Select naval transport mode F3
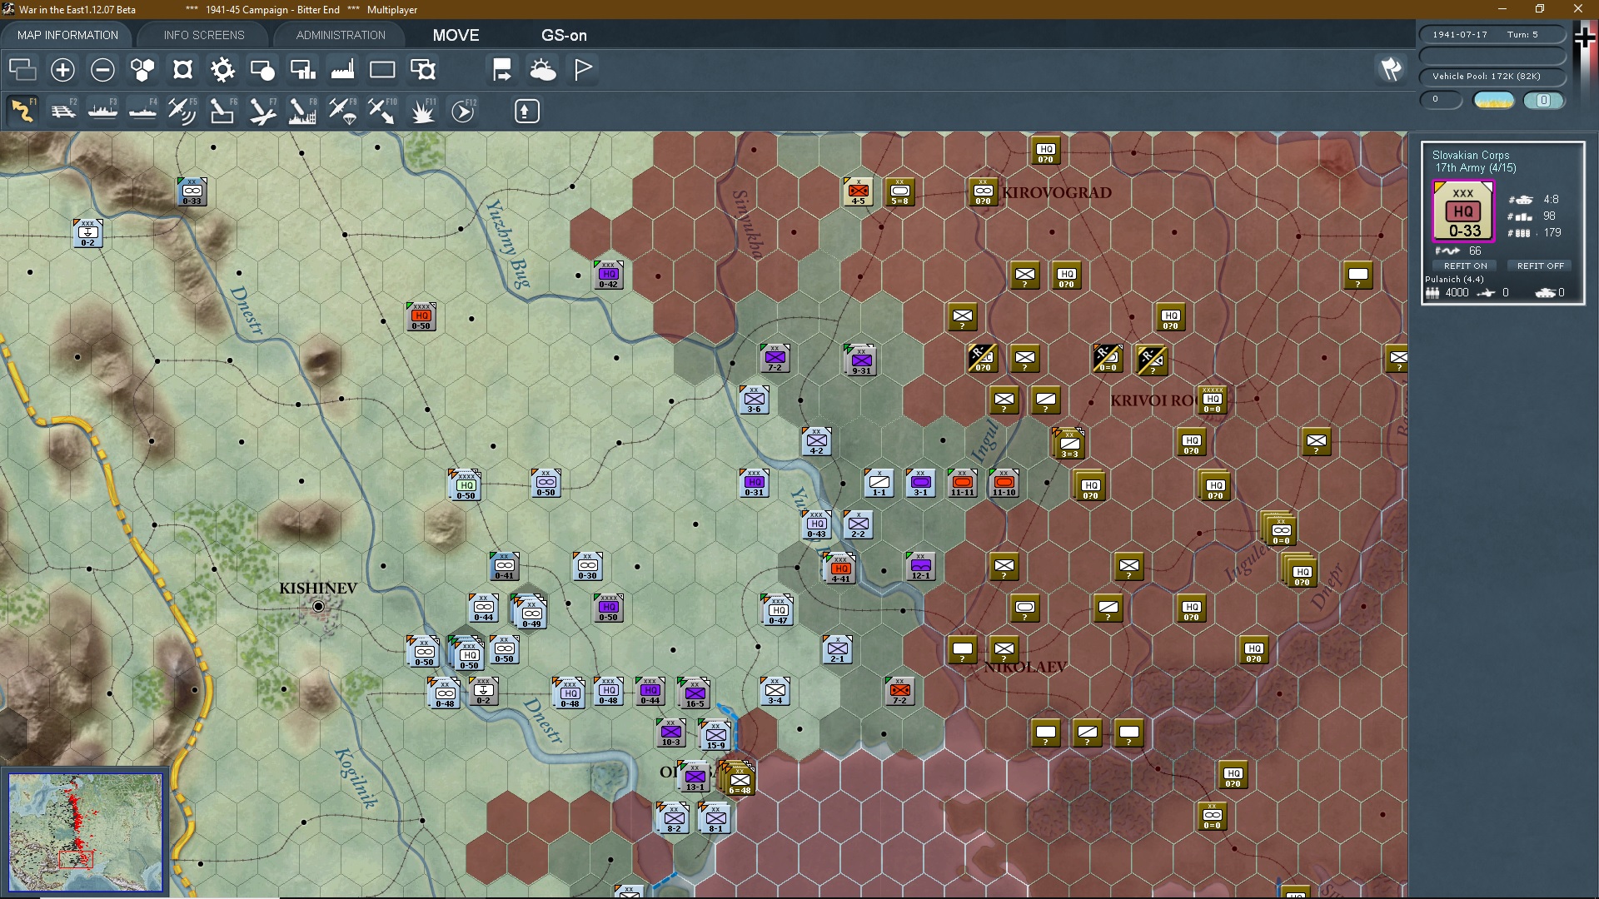 pyautogui.click(x=103, y=111)
